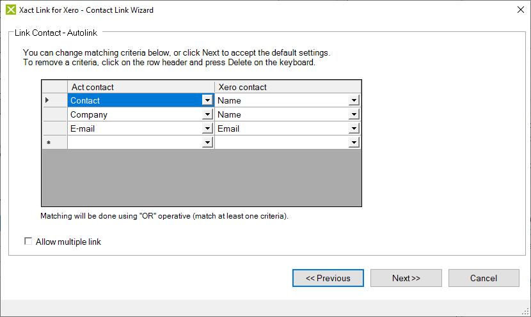This screenshot has height=317, width=531.
Task: Select the Company row header
Action: pos(54,114)
